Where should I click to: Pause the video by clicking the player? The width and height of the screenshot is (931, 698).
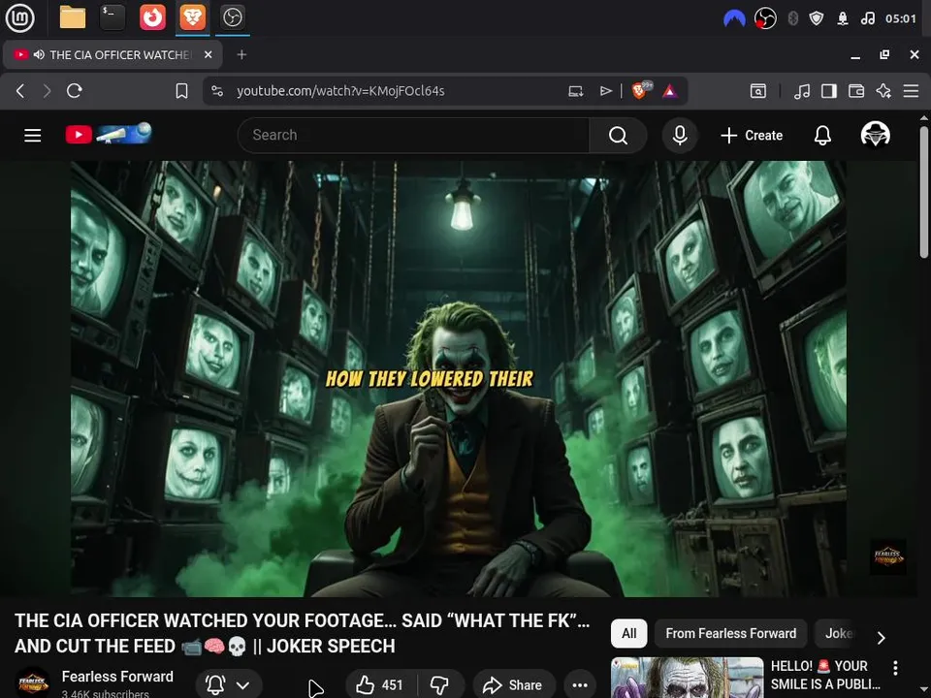pyautogui.click(x=459, y=378)
